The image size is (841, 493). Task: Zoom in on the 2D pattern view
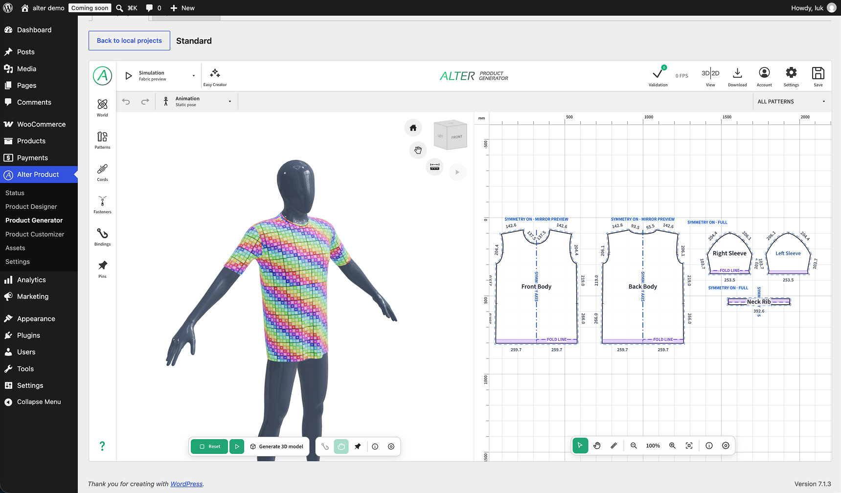pyautogui.click(x=672, y=446)
